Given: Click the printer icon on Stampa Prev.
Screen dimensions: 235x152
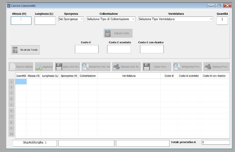Looking at the screenshot, I should click(x=208, y=67).
